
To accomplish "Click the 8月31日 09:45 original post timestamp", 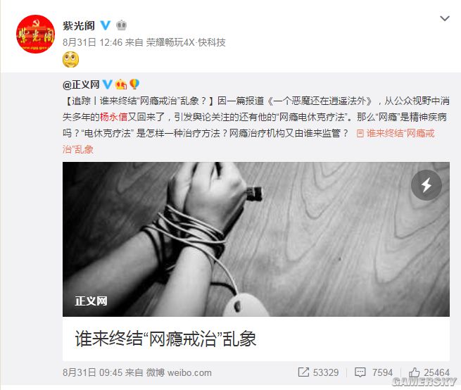I will click(92, 372).
